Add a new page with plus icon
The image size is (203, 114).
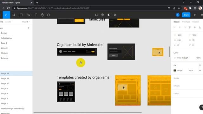29,28
